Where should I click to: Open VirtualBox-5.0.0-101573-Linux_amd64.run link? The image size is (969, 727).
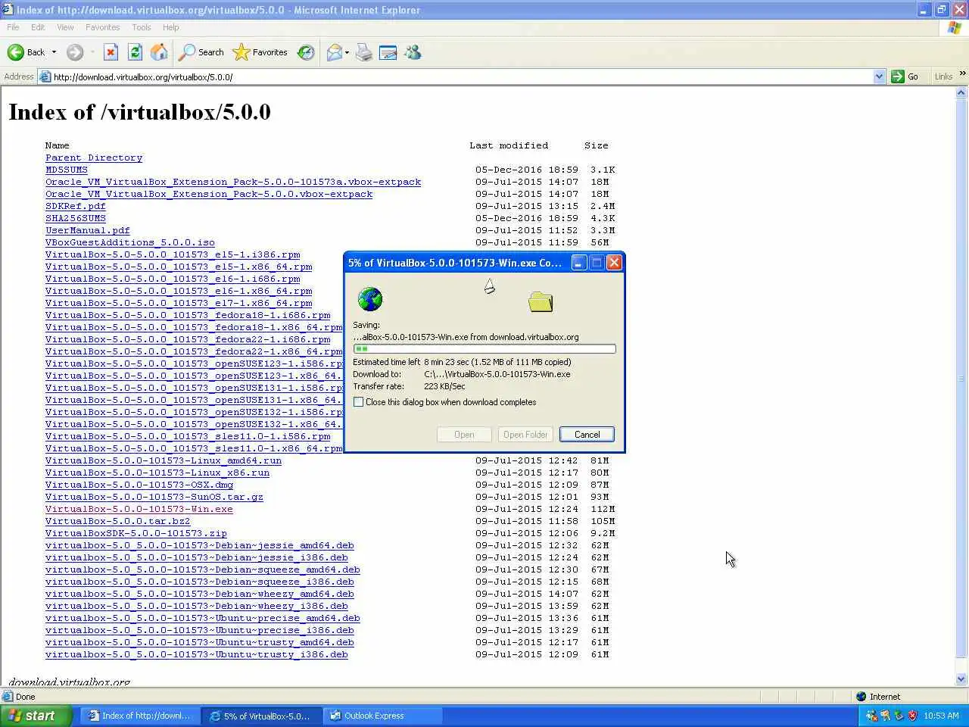pos(164,460)
